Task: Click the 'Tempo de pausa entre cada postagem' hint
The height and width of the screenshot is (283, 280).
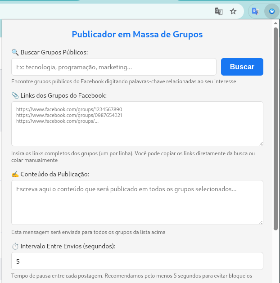Action: 131,276
